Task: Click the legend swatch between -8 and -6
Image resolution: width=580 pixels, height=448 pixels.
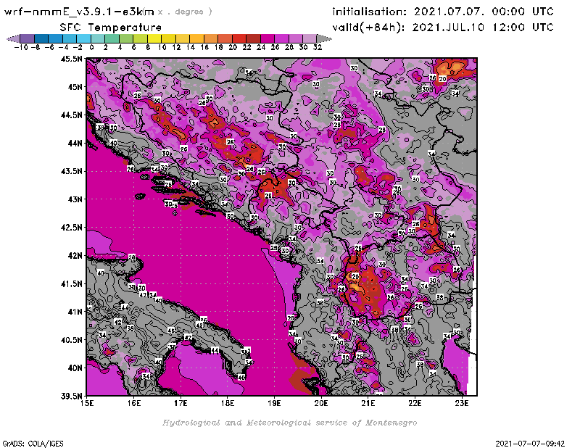Action: (x=41, y=38)
